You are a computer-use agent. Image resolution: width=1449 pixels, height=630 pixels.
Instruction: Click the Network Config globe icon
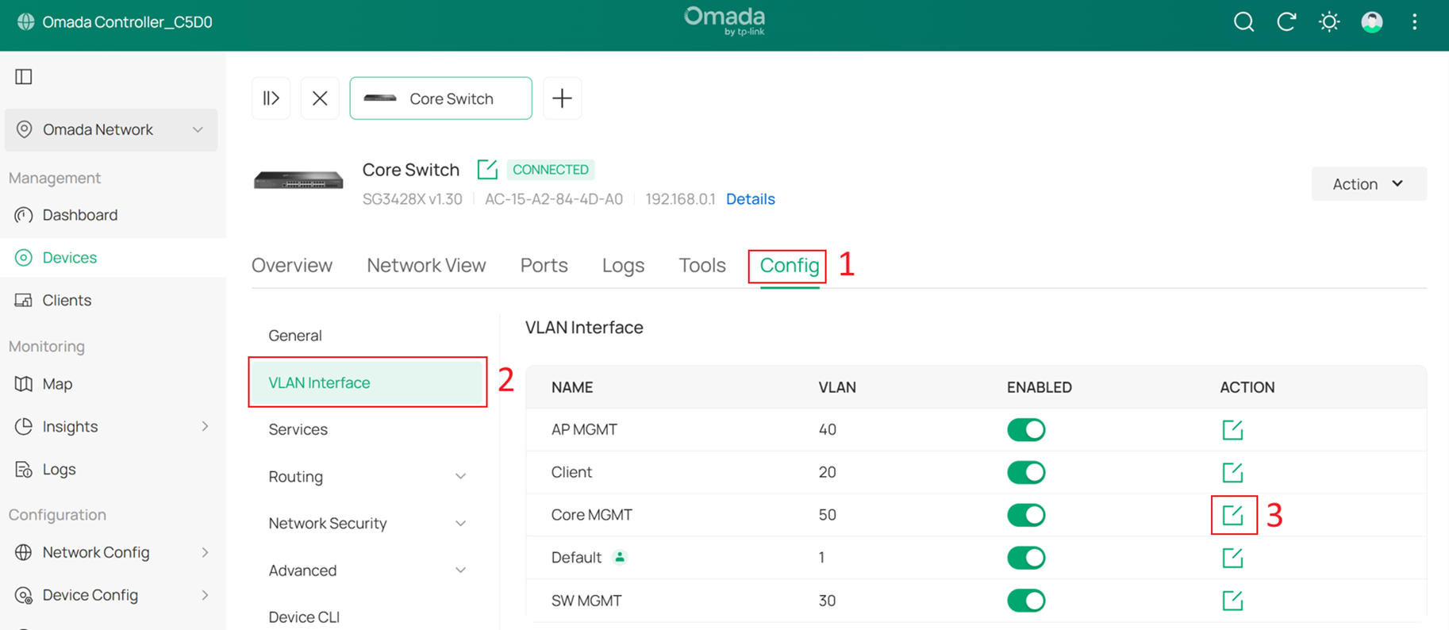click(x=24, y=552)
